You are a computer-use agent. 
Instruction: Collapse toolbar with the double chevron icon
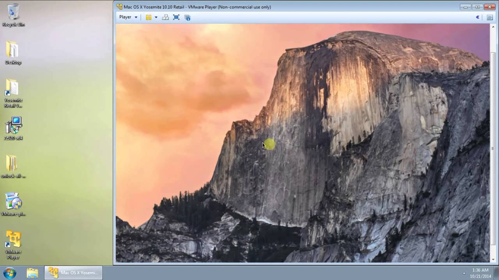point(478,17)
